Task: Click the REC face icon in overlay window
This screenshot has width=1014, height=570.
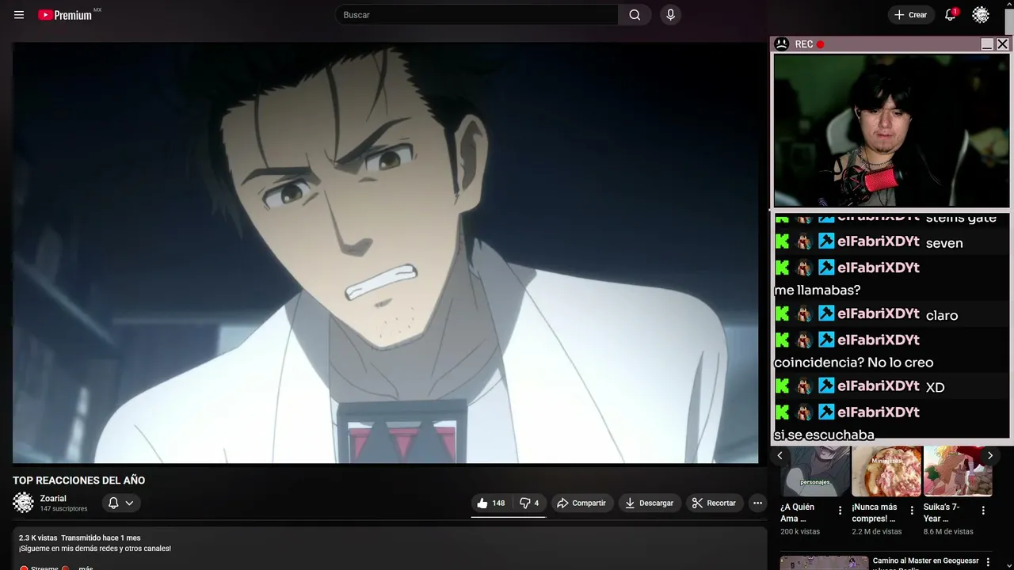Action: tap(781, 44)
